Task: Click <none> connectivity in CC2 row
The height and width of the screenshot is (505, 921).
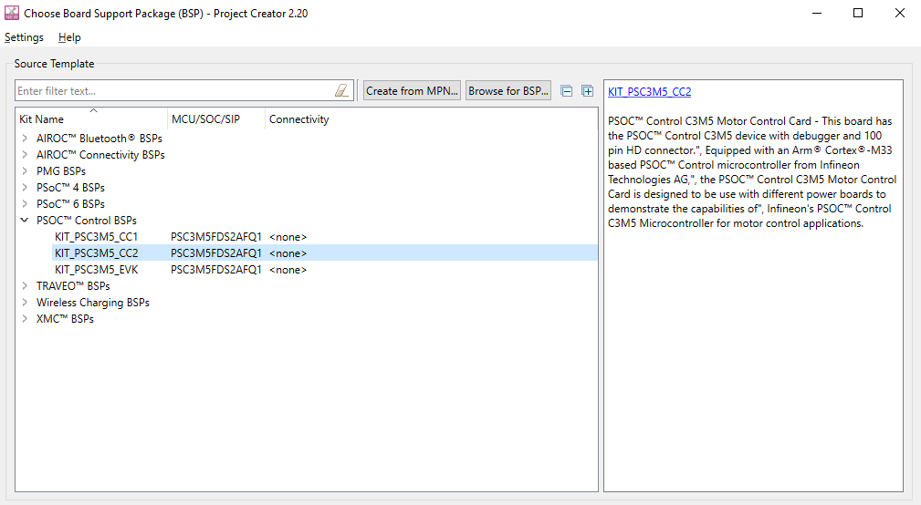Action: coord(288,253)
